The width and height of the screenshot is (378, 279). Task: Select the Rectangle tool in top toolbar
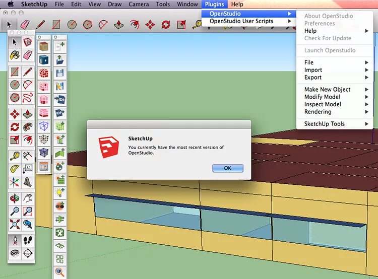[56, 24]
